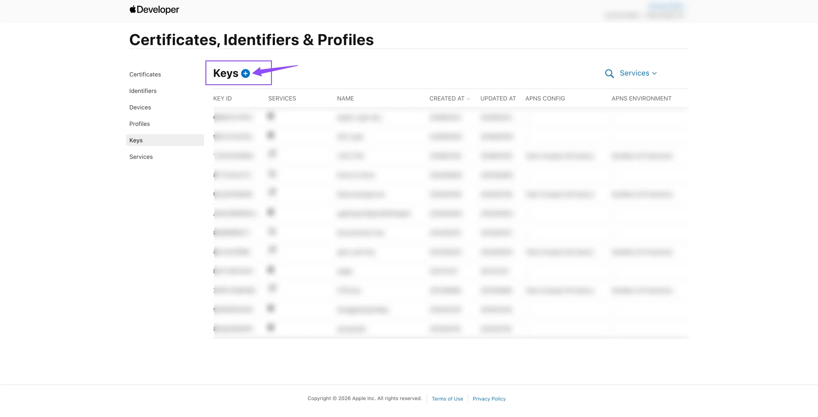This screenshot has width=818, height=417.
Task: Open the first key row in the table
Action: click(451, 117)
